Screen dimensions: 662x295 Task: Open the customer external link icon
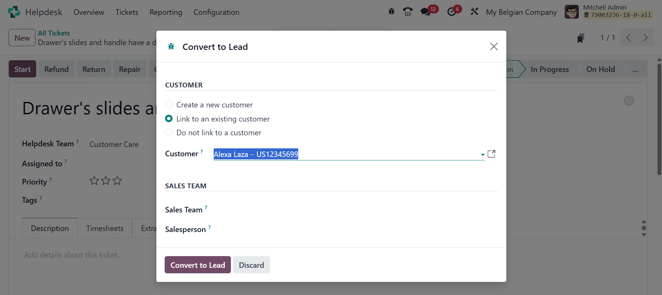[x=491, y=154]
